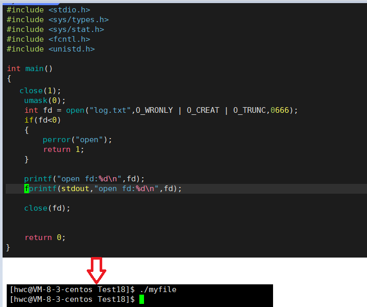Click the 'umask(0);' statement

pyautogui.click(x=45, y=100)
